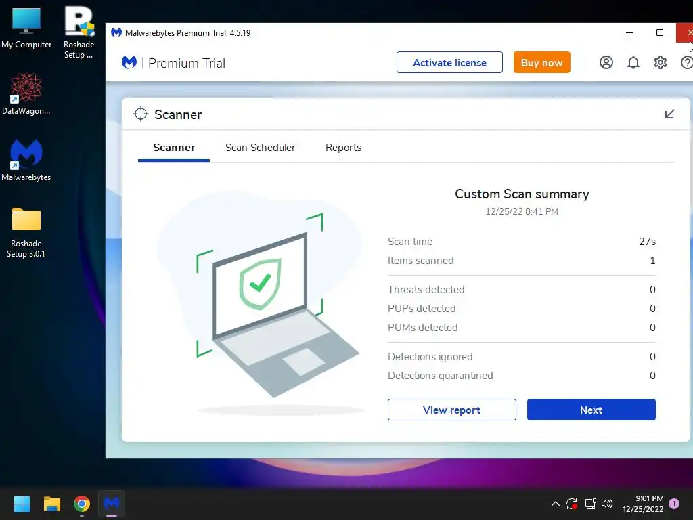
Task: Collapse the Scanner panel with the arrow icon
Action: pyautogui.click(x=669, y=114)
